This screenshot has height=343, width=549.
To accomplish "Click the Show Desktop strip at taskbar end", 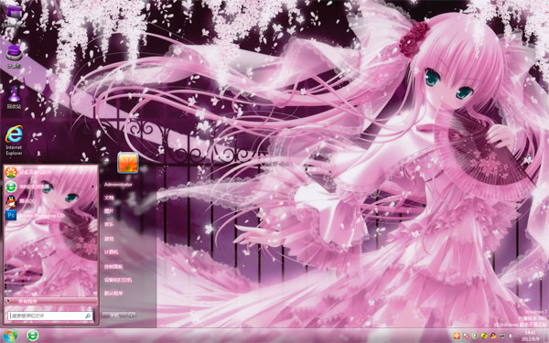I will [x=546, y=336].
